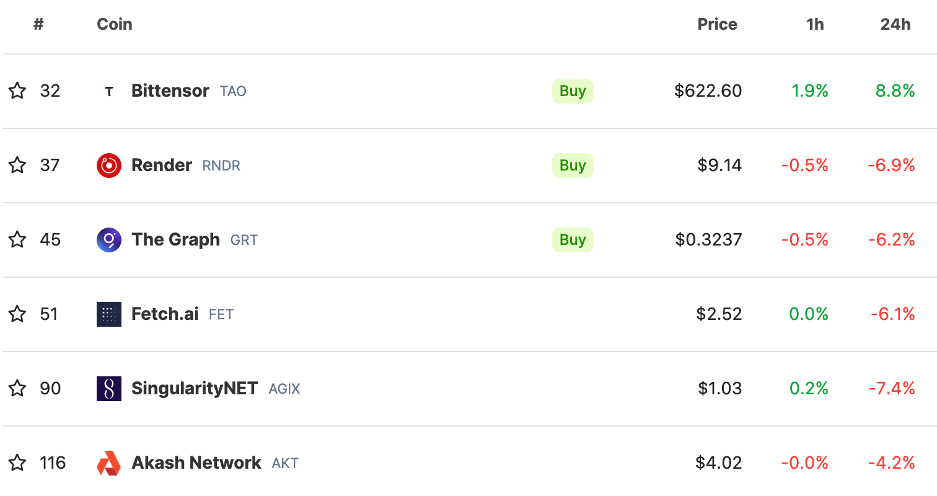Click The Graph purple logo icon
The width and height of the screenshot is (937, 496).
pos(108,239)
